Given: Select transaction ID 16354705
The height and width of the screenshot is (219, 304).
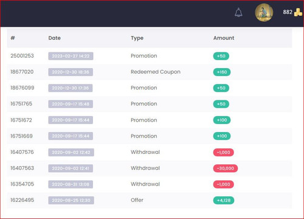Looking at the screenshot, I should 22,184.
